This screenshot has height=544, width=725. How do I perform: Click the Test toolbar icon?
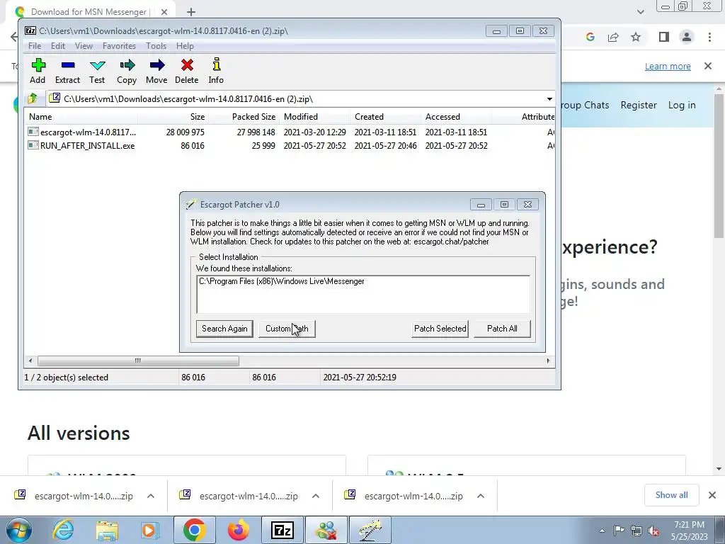(x=97, y=71)
